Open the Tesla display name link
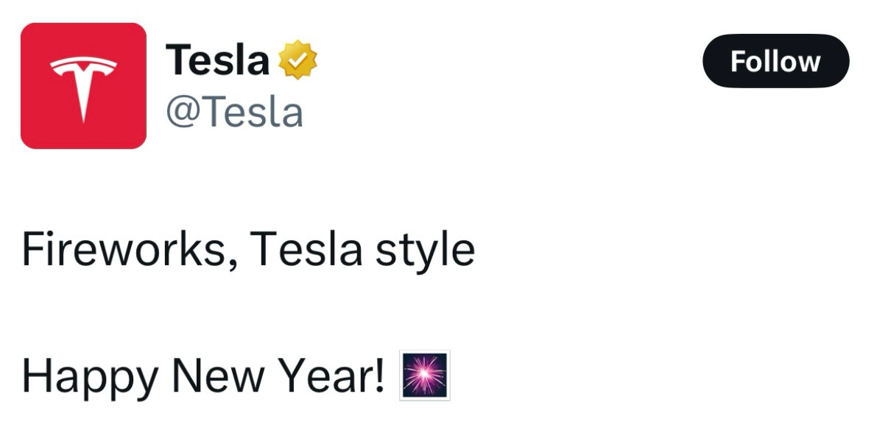 [x=217, y=60]
